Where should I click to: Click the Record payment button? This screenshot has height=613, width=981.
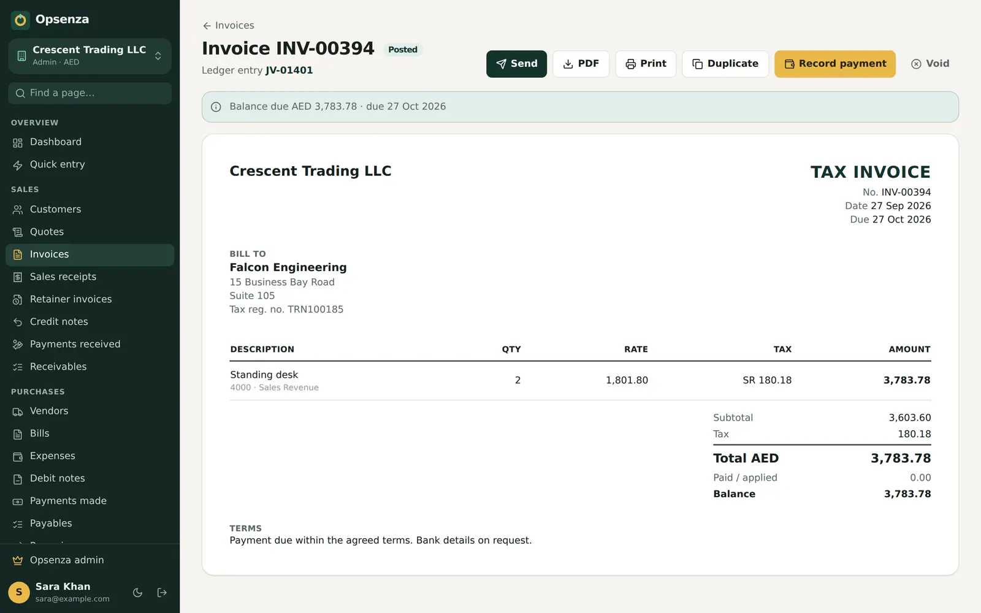tap(835, 64)
